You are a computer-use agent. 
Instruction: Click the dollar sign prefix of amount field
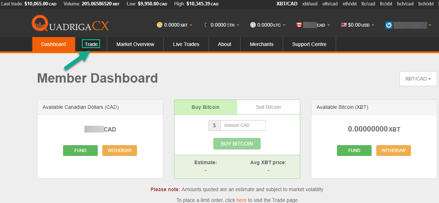pyautogui.click(x=214, y=125)
